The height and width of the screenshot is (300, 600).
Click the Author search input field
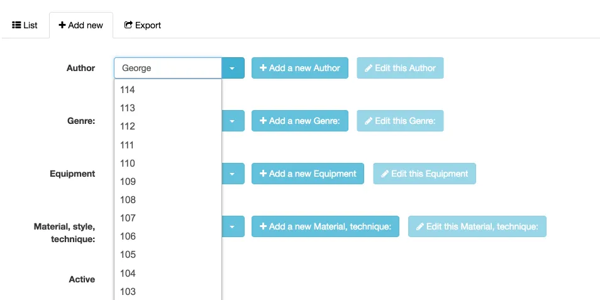click(168, 68)
